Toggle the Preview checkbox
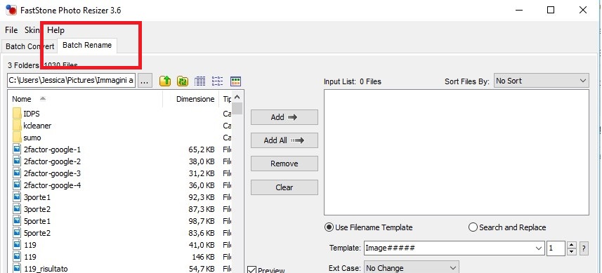The width and height of the screenshot is (602, 273). tap(252, 270)
